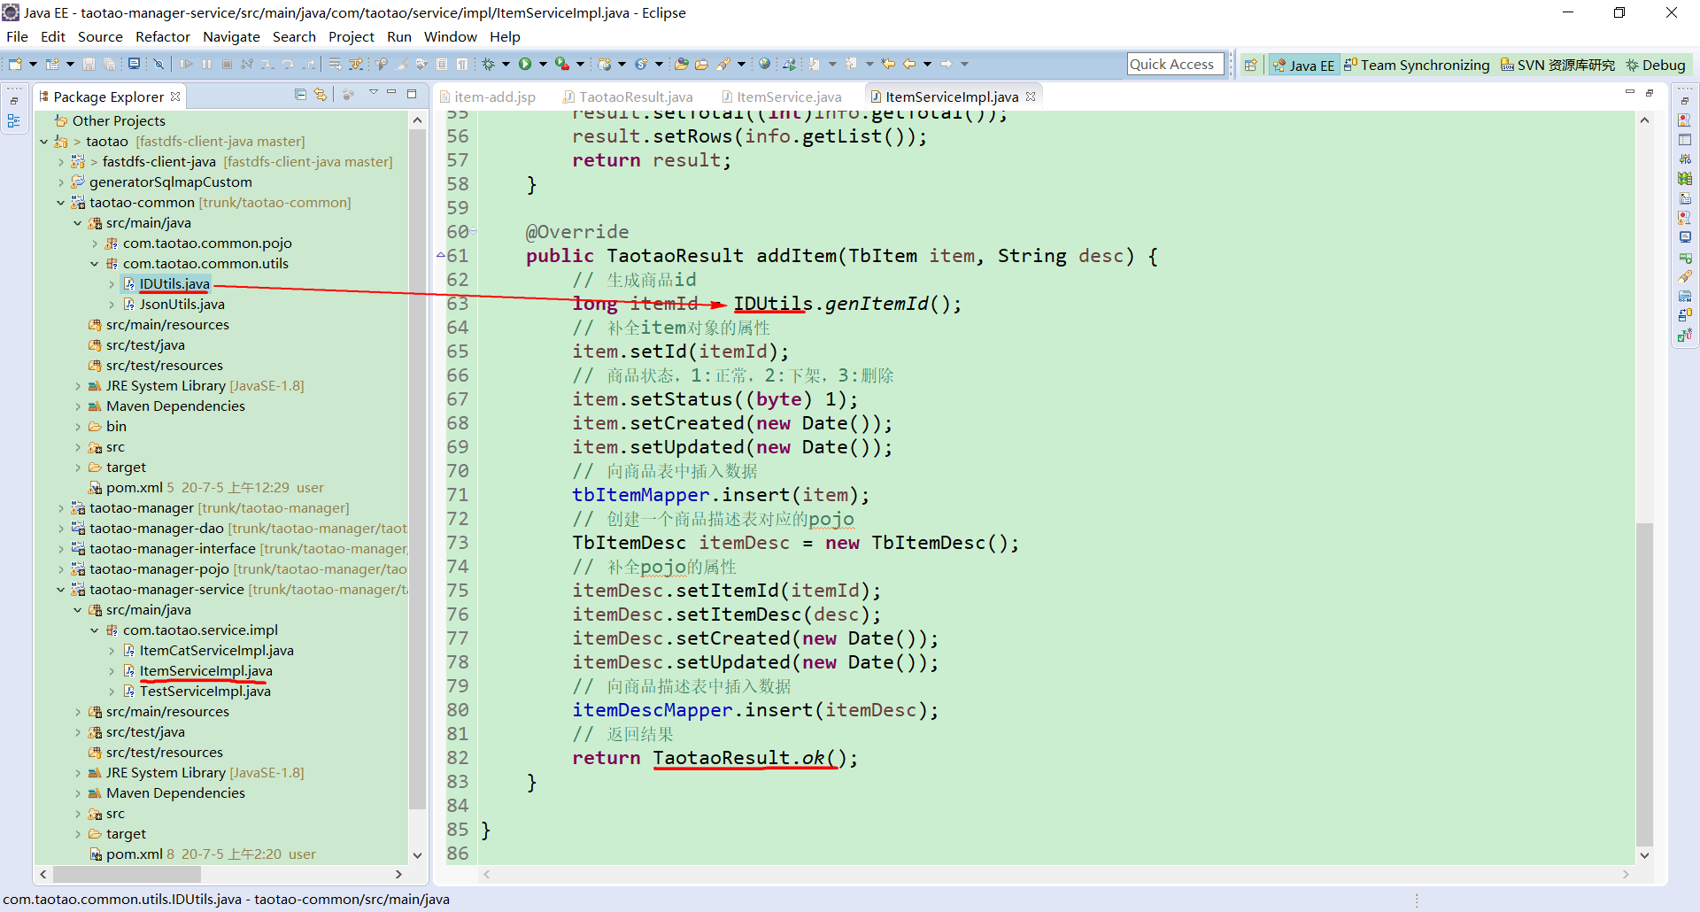Open the Source menu
The image size is (1700, 912).
click(x=100, y=36)
